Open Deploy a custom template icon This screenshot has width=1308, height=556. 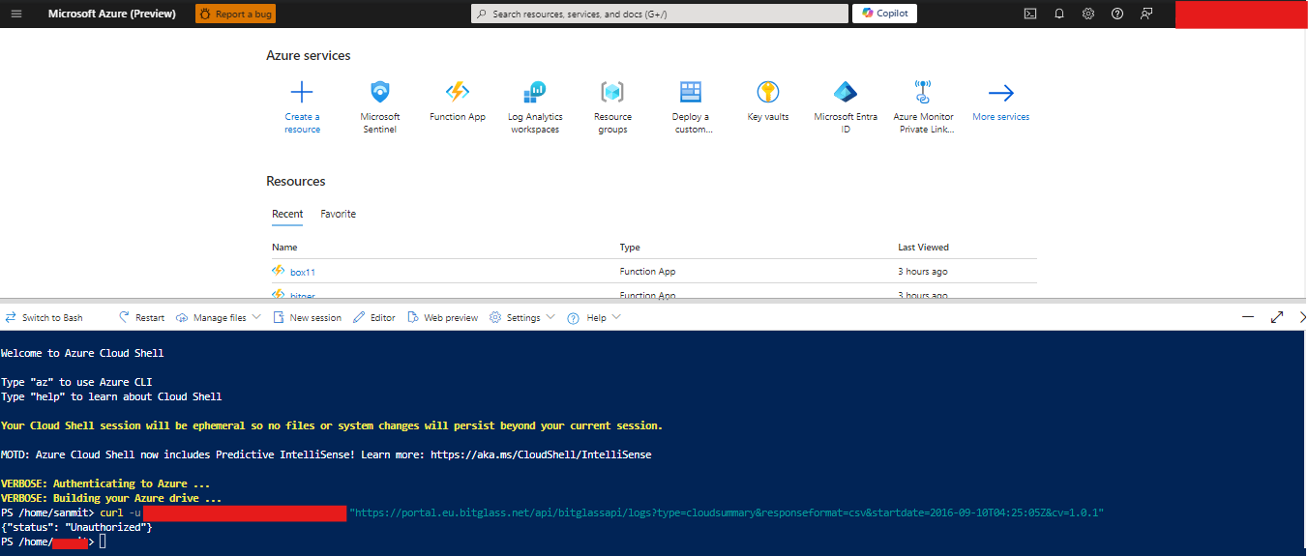[x=690, y=93]
